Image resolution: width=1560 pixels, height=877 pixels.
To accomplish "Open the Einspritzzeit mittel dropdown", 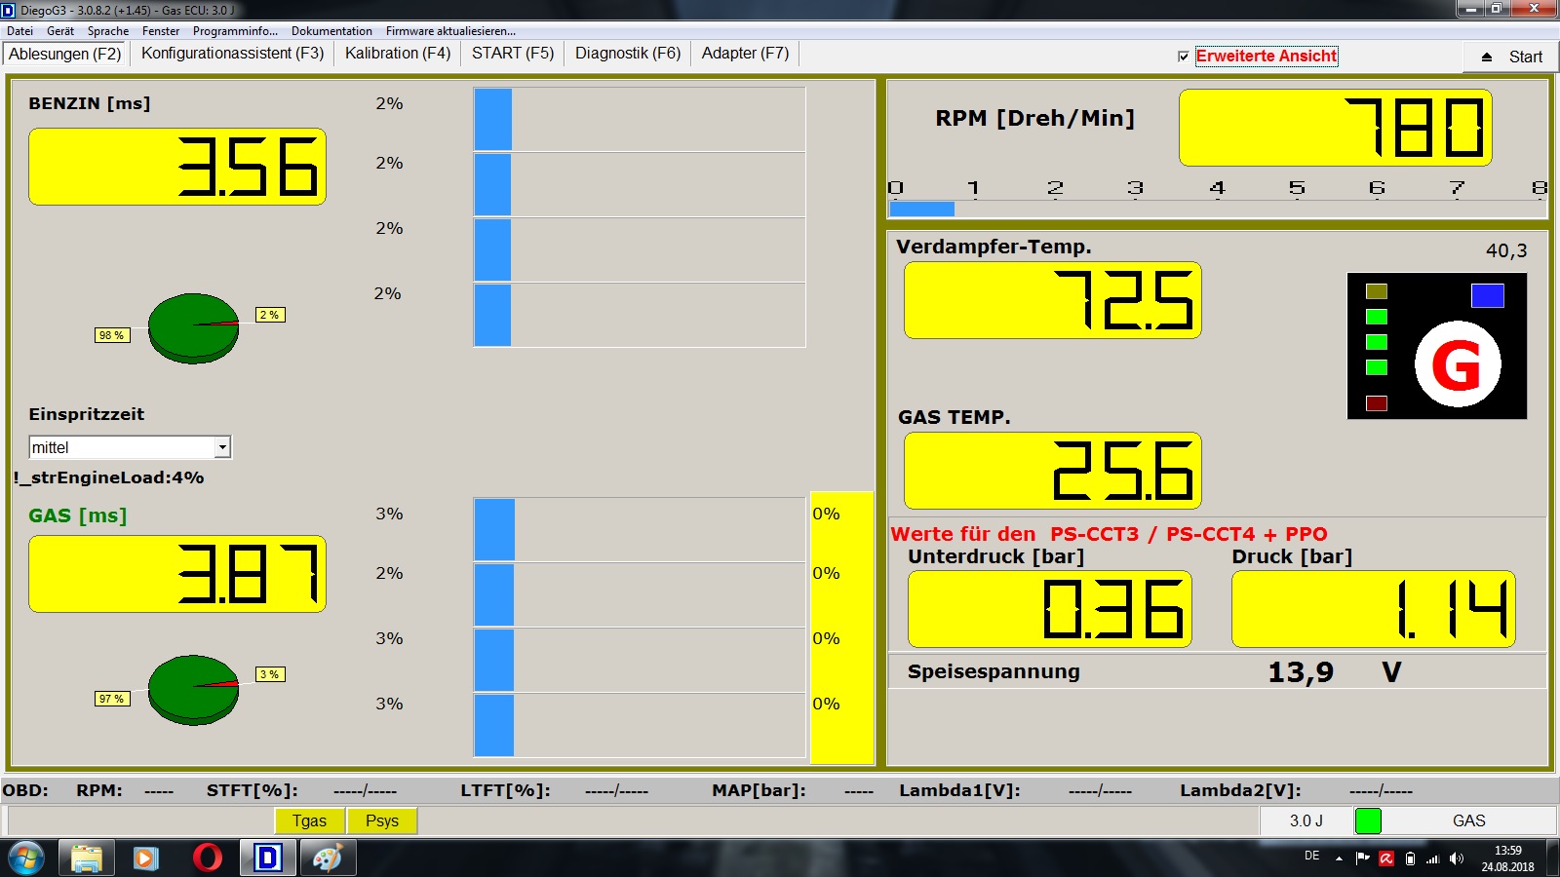I will click(x=222, y=447).
